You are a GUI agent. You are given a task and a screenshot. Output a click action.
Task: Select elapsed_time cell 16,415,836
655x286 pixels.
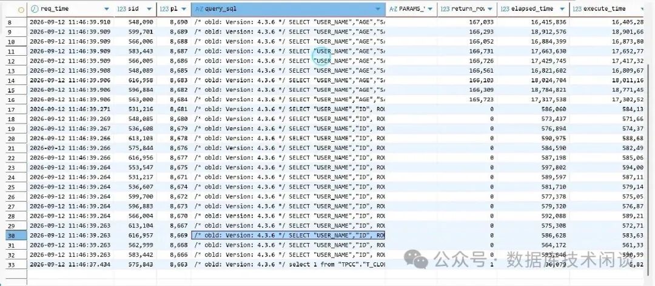click(533, 22)
